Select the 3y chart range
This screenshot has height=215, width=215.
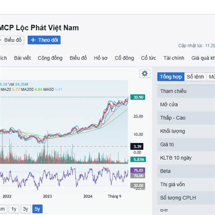26,209
